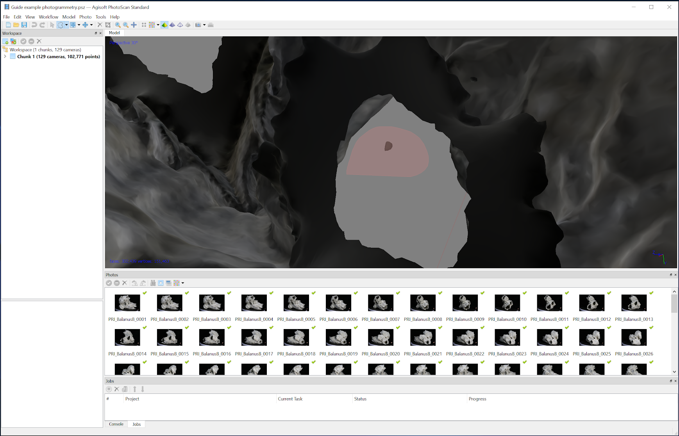Choose the Resize Region tool
The height and width of the screenshot is (436, 679).
point(73,25)
